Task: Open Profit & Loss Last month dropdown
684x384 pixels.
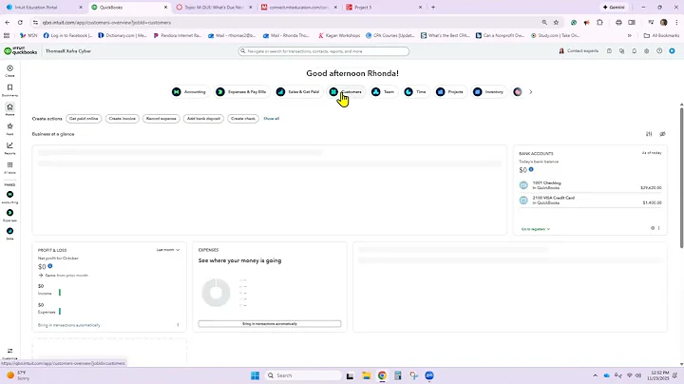Action: (x=168, y=250)
